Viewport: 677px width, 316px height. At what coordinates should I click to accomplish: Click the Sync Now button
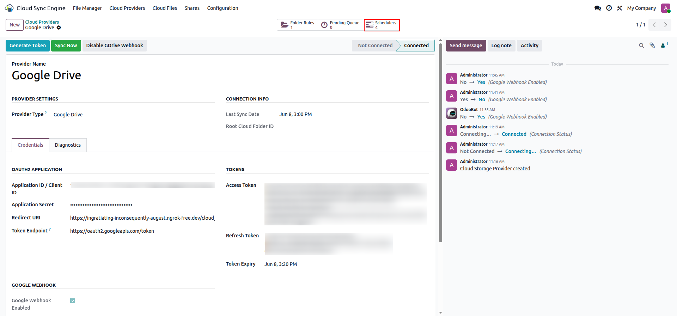pos(66,45)
